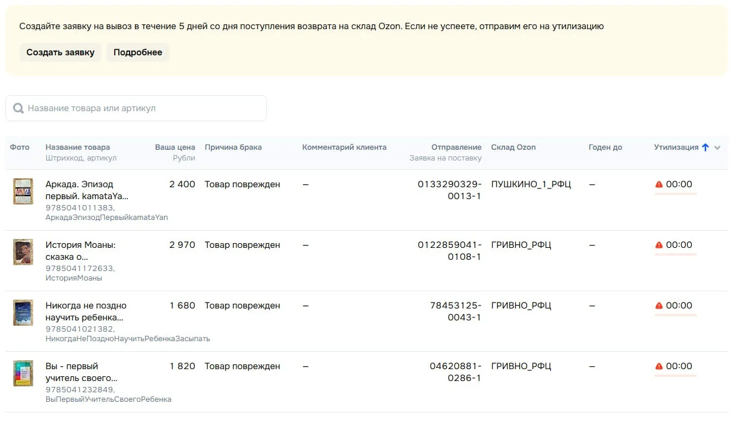Focus the Название товара или артикул search field
The width and height of the screenshot is (731, 425).
[136, 108]
